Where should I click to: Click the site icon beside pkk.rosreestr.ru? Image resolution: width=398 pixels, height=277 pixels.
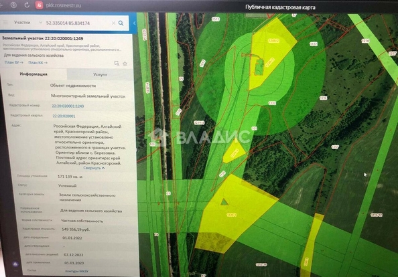coord(39,5)
